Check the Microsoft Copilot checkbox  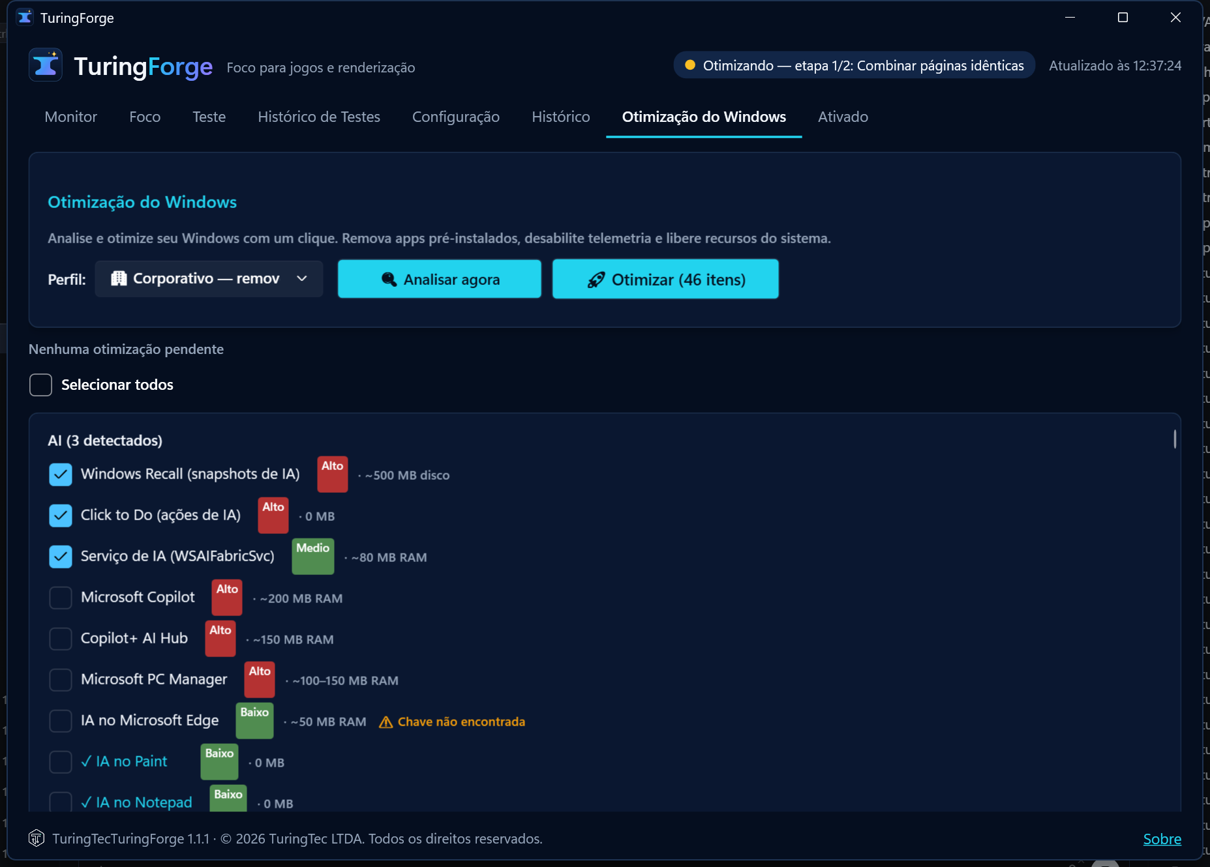61,597
